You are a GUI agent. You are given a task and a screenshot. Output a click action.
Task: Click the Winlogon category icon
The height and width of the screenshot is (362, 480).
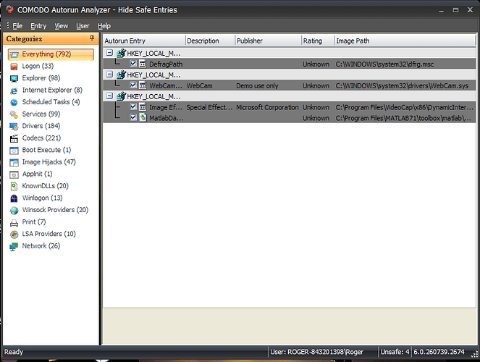(14, 198)
